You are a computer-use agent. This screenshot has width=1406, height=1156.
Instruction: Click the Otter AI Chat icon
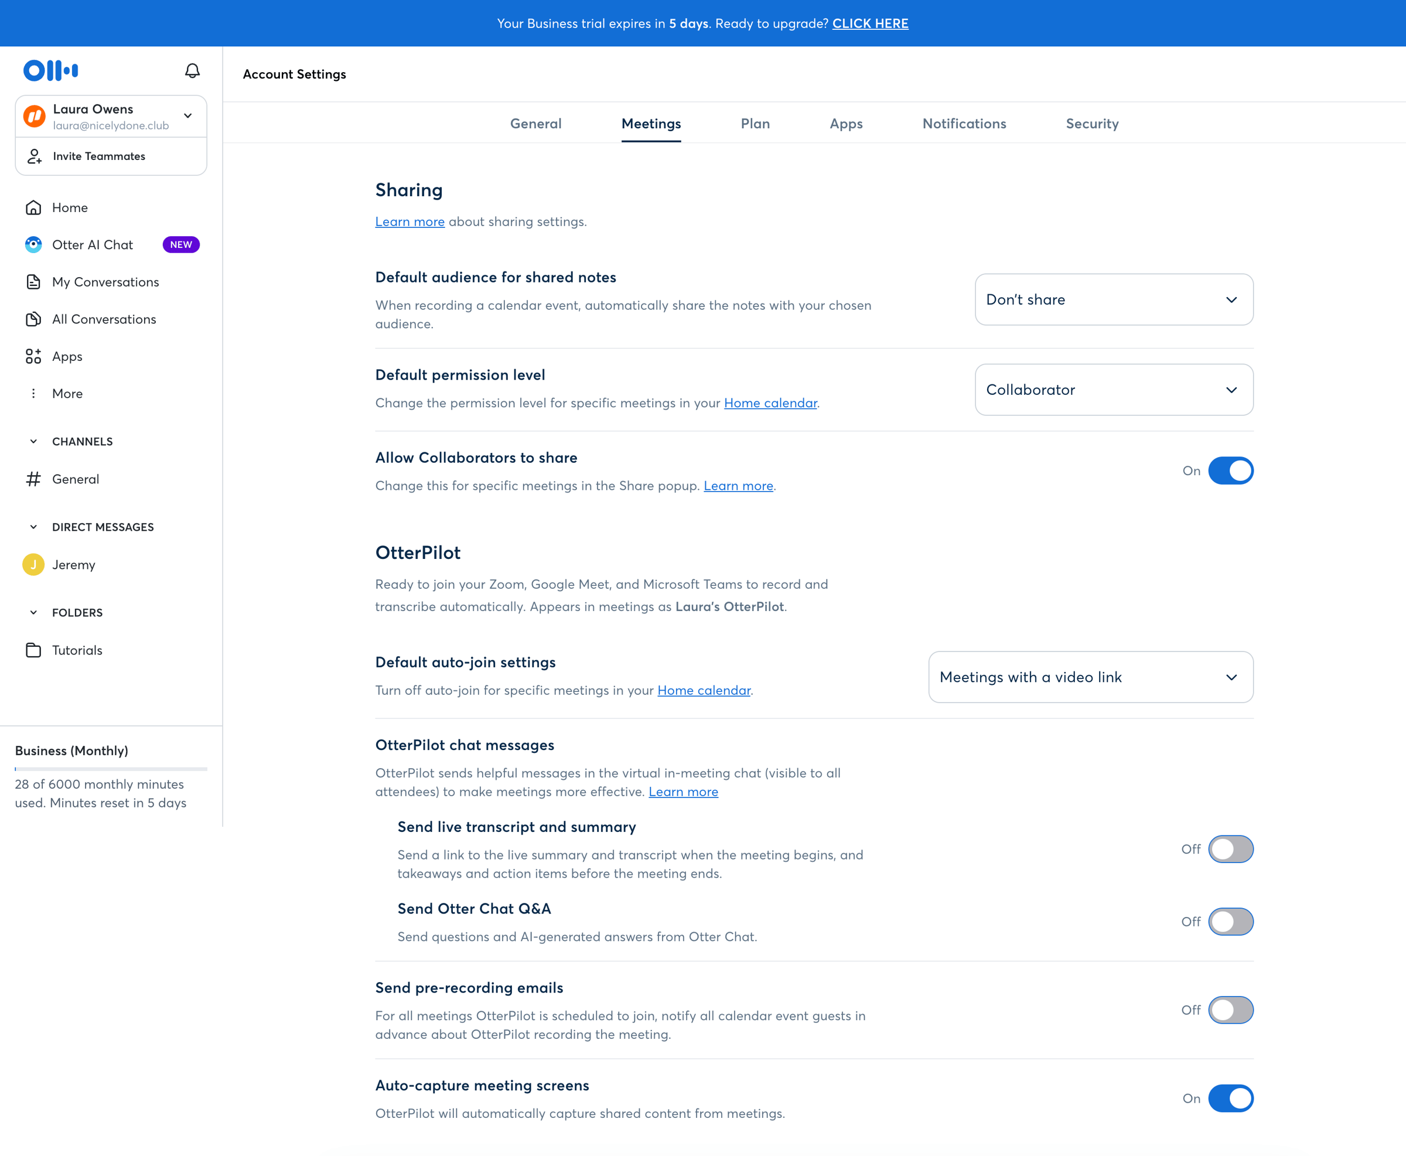33,245
